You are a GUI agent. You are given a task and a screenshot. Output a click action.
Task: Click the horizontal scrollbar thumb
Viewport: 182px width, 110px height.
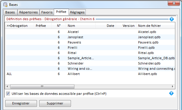(42, 86)
